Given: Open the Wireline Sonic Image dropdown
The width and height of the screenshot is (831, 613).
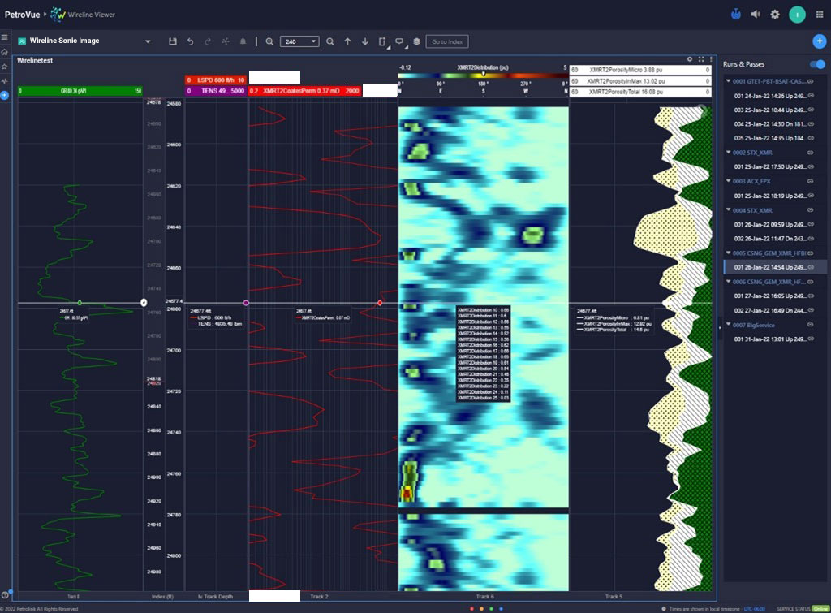Looking at the screenshot, I should click(149, 41).
